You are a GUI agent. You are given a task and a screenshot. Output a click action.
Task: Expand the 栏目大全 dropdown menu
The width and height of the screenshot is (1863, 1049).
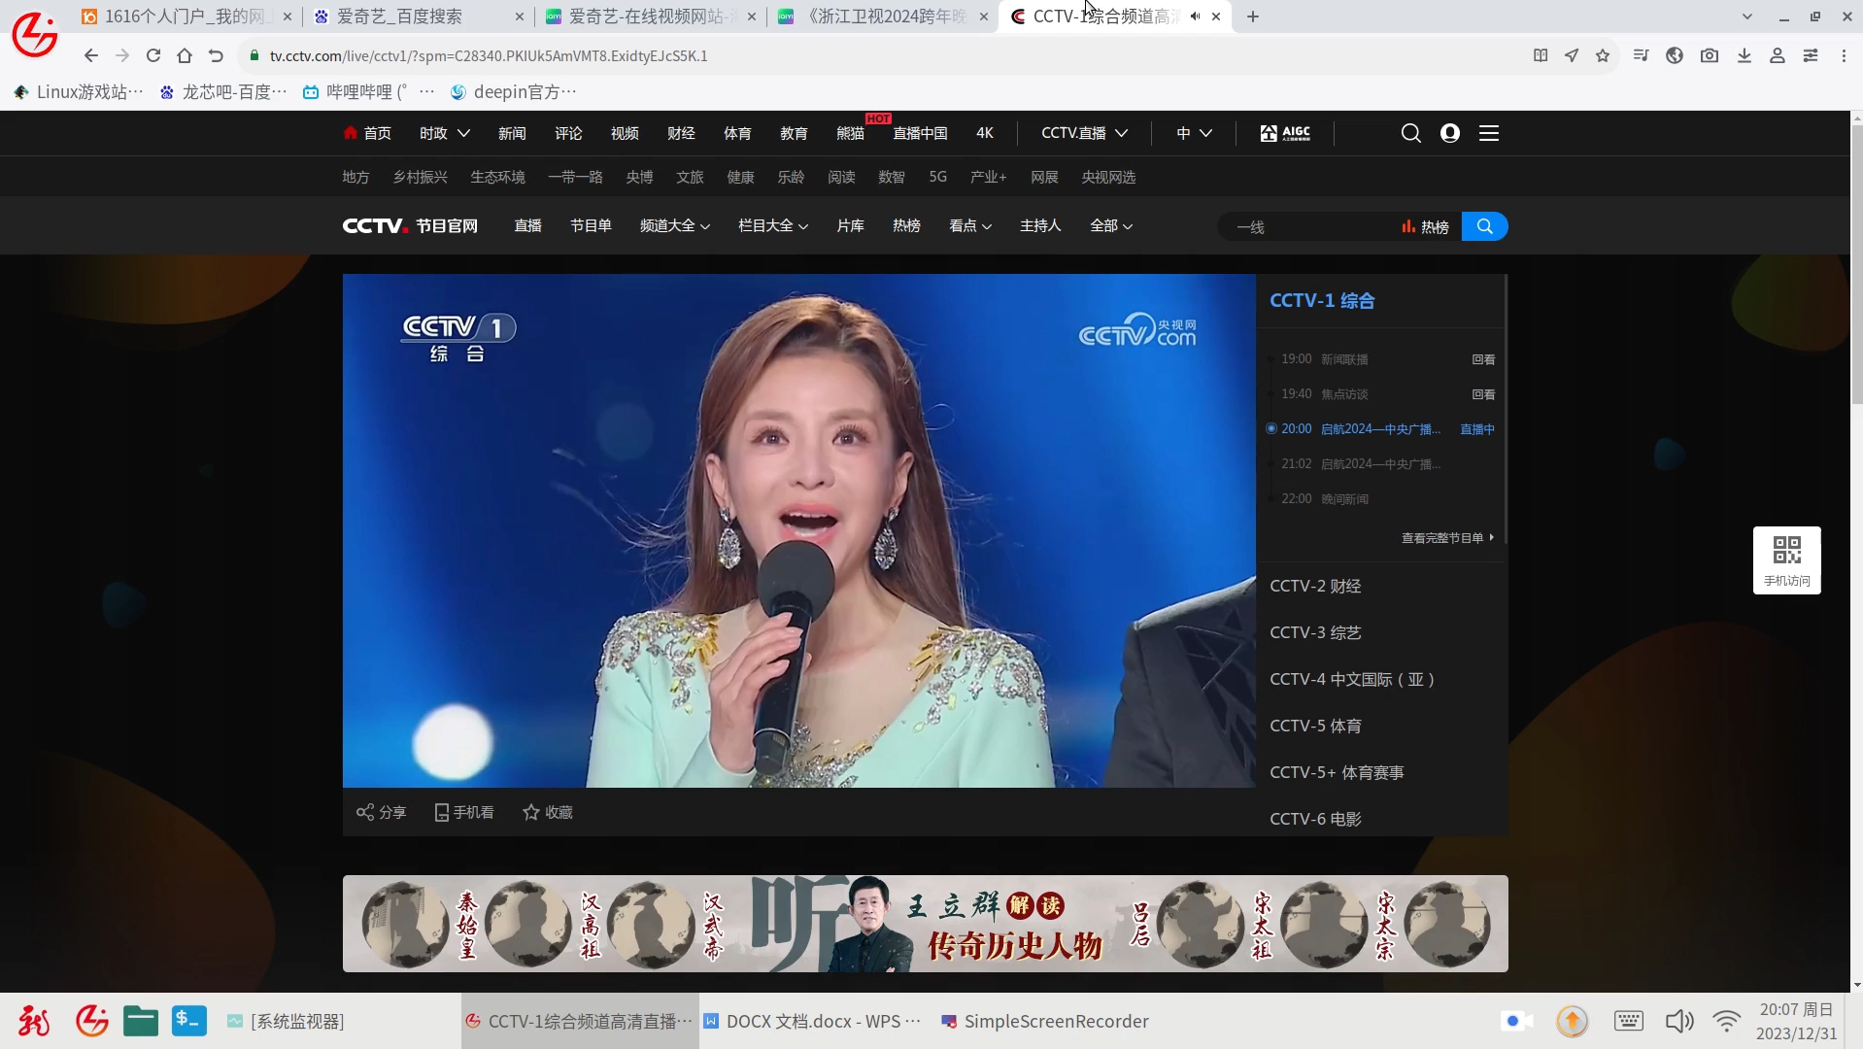773,225
